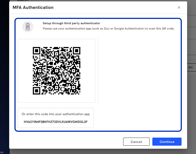
Task: Close the MFA Authentication dialog
Action: tap(179, 8)
